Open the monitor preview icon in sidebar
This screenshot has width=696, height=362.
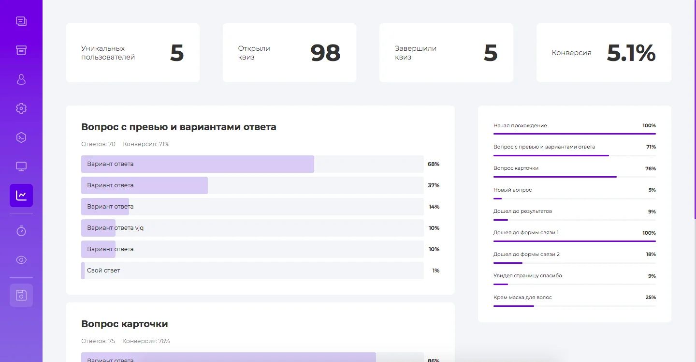[21, 166]
